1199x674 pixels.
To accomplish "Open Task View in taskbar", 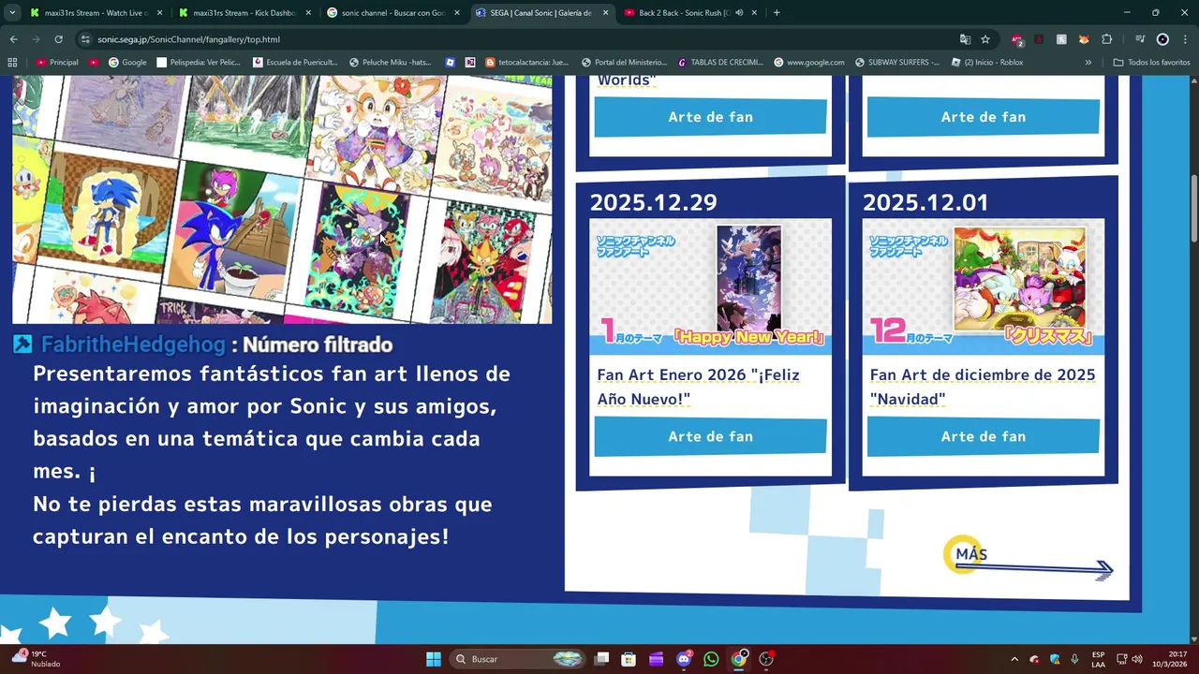I will [x=602, y=659].
